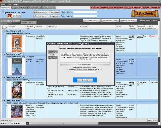Click the vertical scrollbar thumb
Viewport: 161px width, 128px height.
click(x=159, y=39)
